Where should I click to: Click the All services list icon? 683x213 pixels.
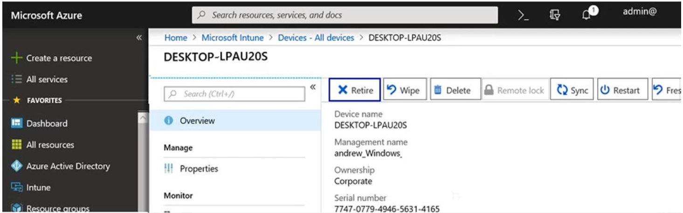(17, 80)
